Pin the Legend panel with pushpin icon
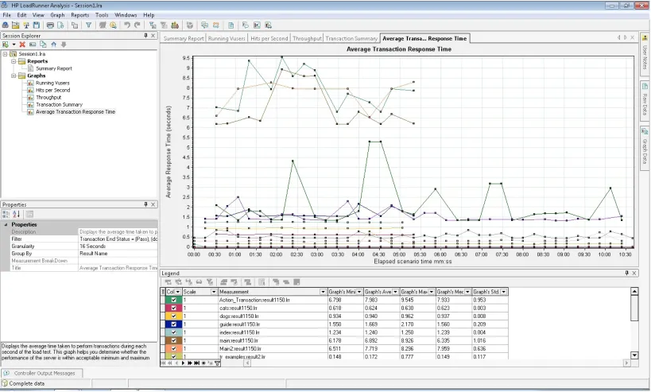651x392 pixels. tap(625, 273)
